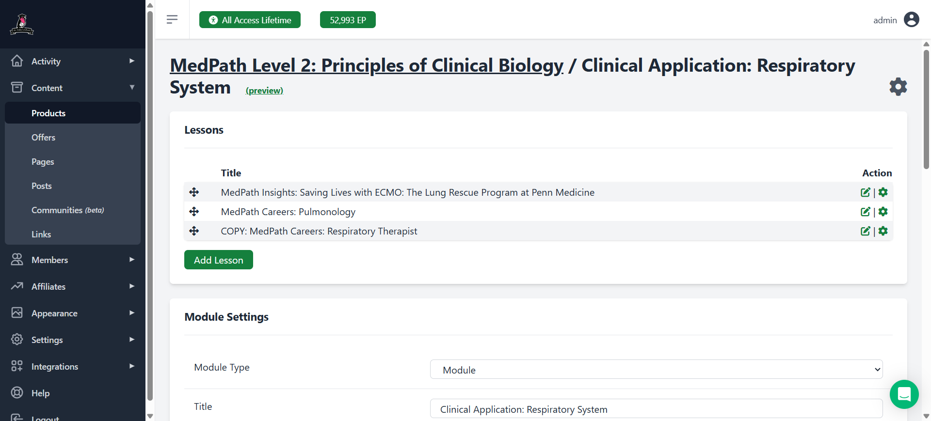Open Communities (beta) in the sidebar
931x421 pixels.
(x=67, y=210)
